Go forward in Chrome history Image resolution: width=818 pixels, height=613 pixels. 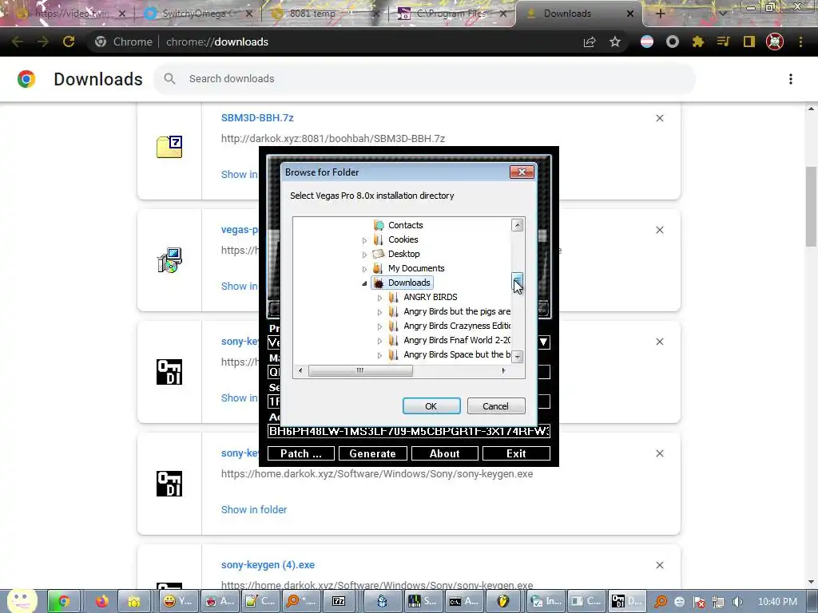tap(43, 42)
